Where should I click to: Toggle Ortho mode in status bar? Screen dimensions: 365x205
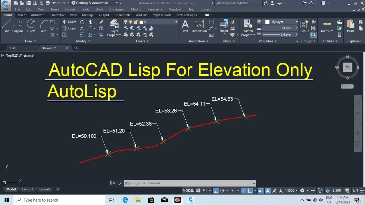click(216, 190)
